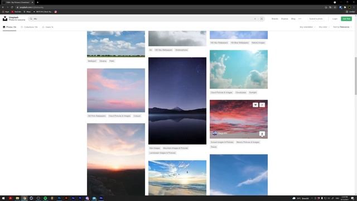Open the Apps bookmark shortcut
Screen dimensions: 357x201
coord(6,12)
